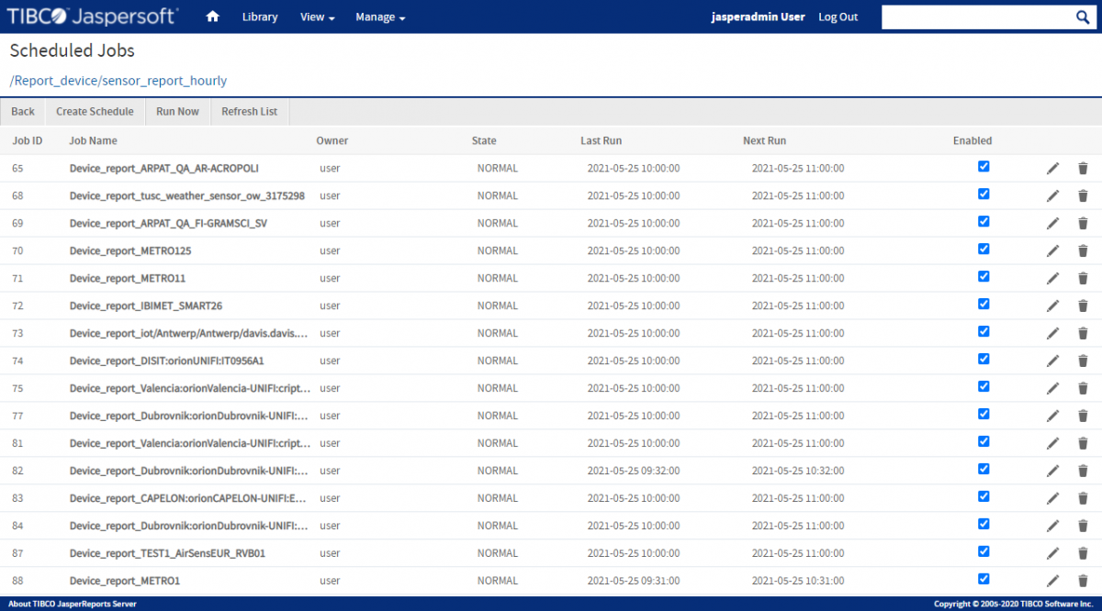Focus the search input field

point(973,17)
